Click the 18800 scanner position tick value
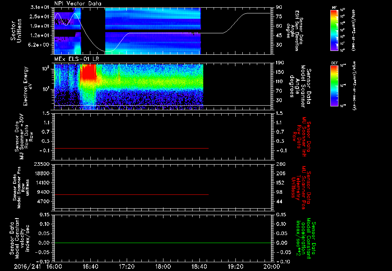392x271 pixels. point(42,173)
